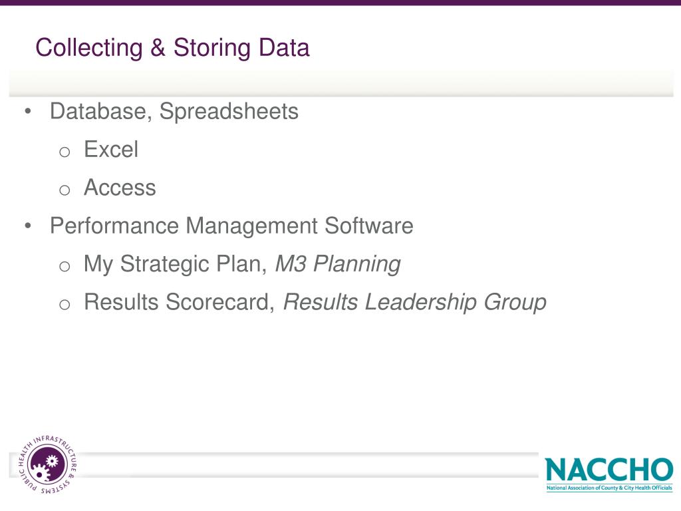The height and width of the screenshot is (511, 681).
Task: Click the Access sub-bullet
Action: 120,188
